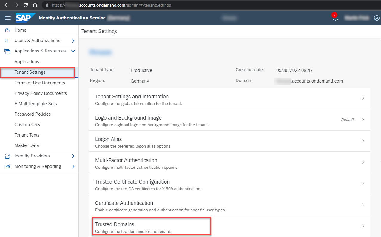Open Logo and Background Image row
The width and height of the screenshot is (381, 237).
point(230,120)
